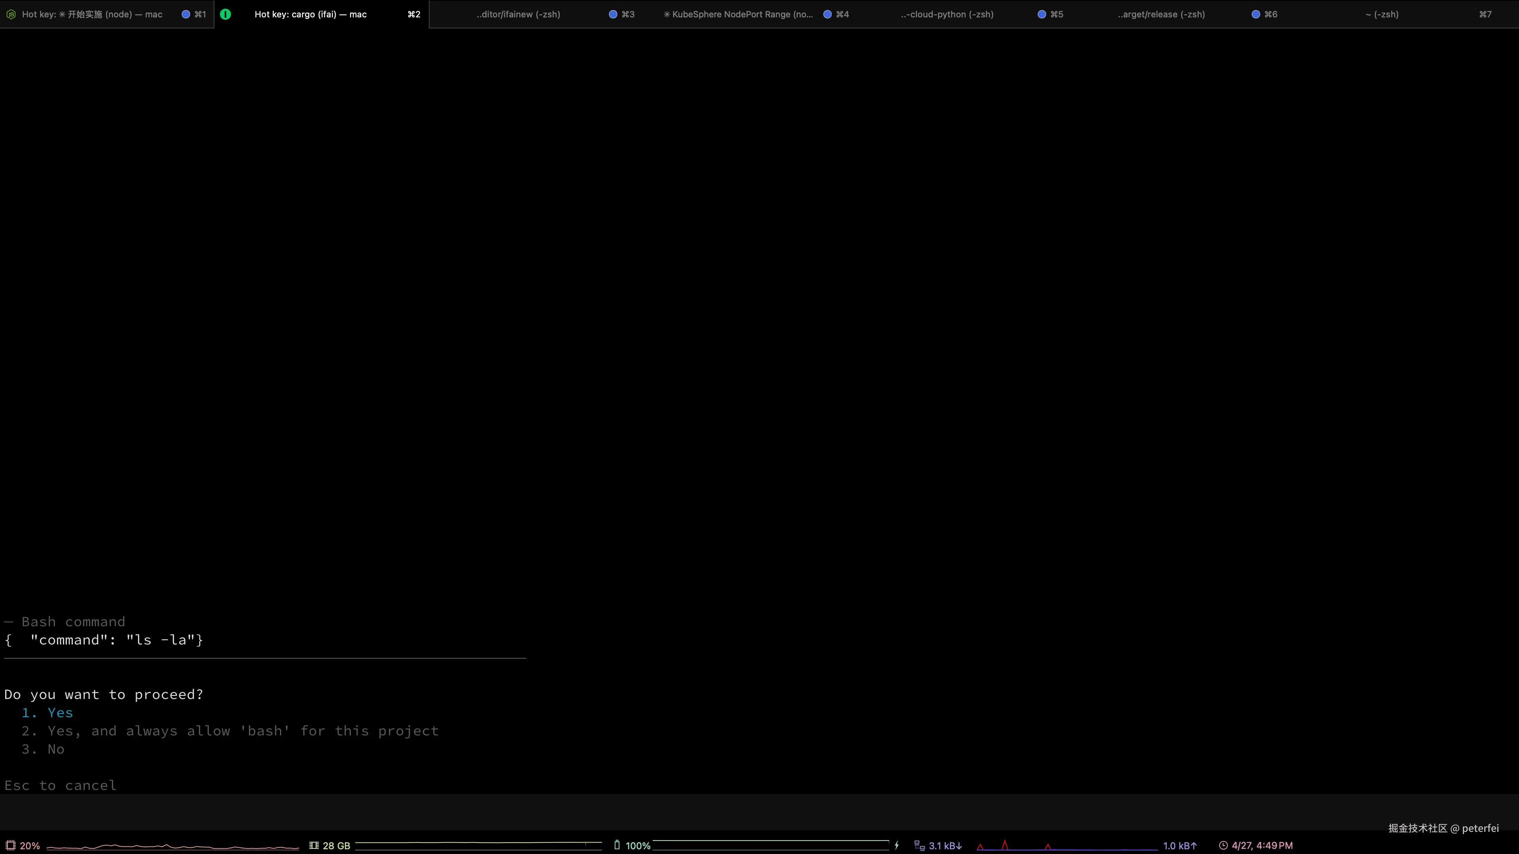Screen dimensions: 1519x854
Task: Click the Esc to cancel hint
Action: point(60,786)
